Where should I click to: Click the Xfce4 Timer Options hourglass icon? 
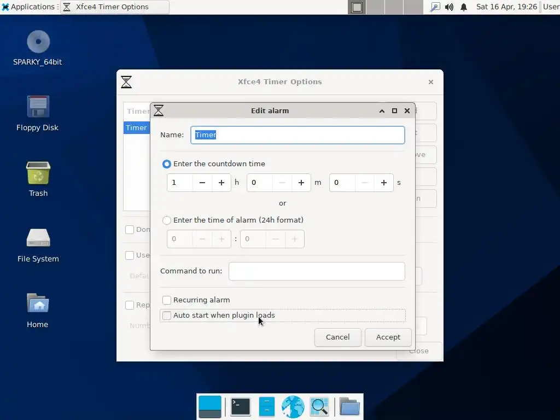[x=126, y=82]
